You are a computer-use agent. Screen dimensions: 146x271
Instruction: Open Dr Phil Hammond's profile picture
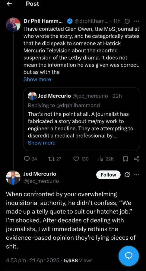(13, 25)
